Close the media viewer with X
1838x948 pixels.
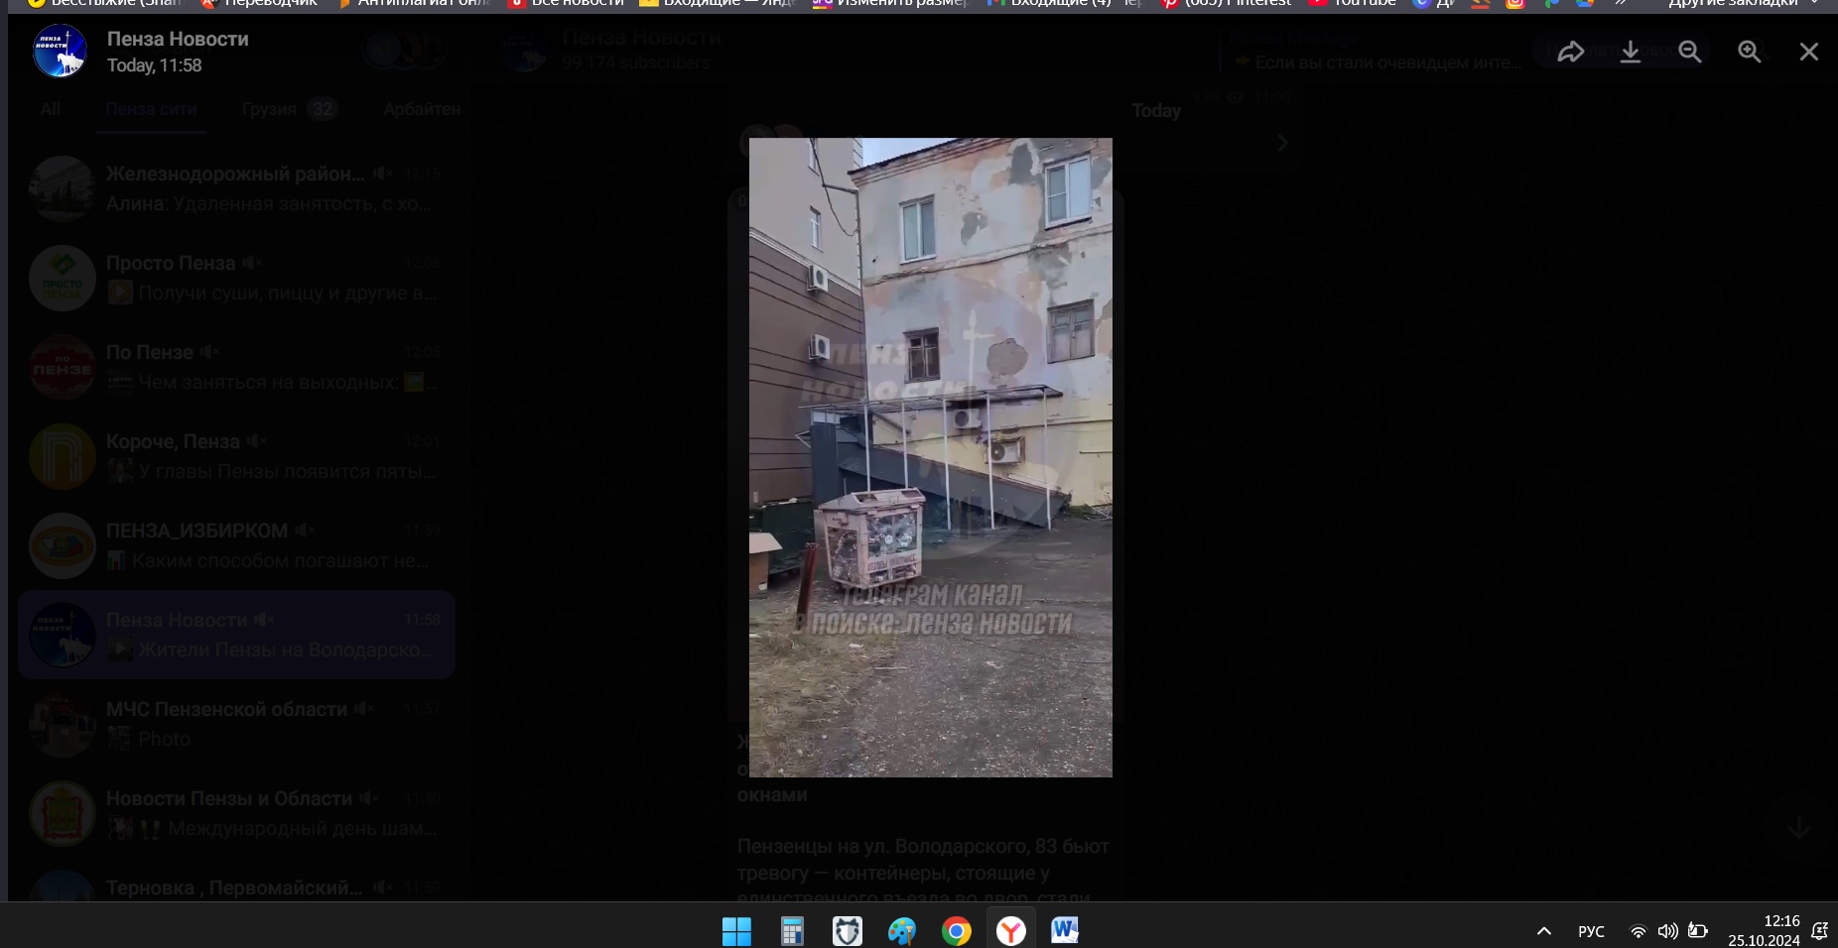point(1808,52)
